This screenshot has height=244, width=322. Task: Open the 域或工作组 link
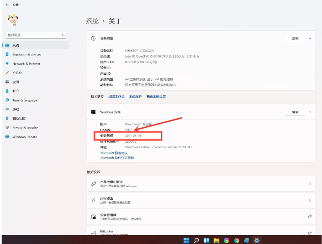click(116, 97)
